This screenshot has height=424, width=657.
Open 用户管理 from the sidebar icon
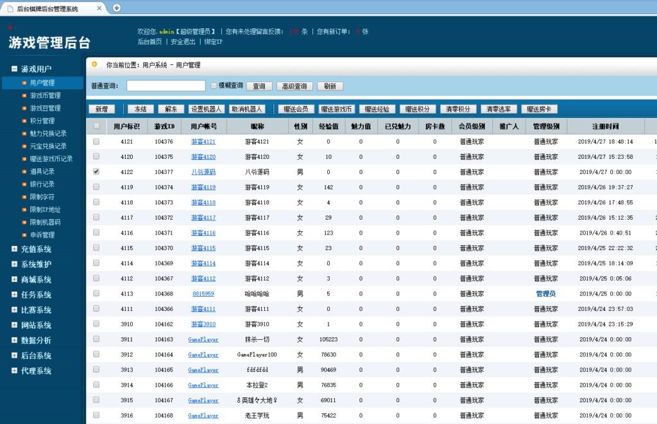click(x=23, y=82)
